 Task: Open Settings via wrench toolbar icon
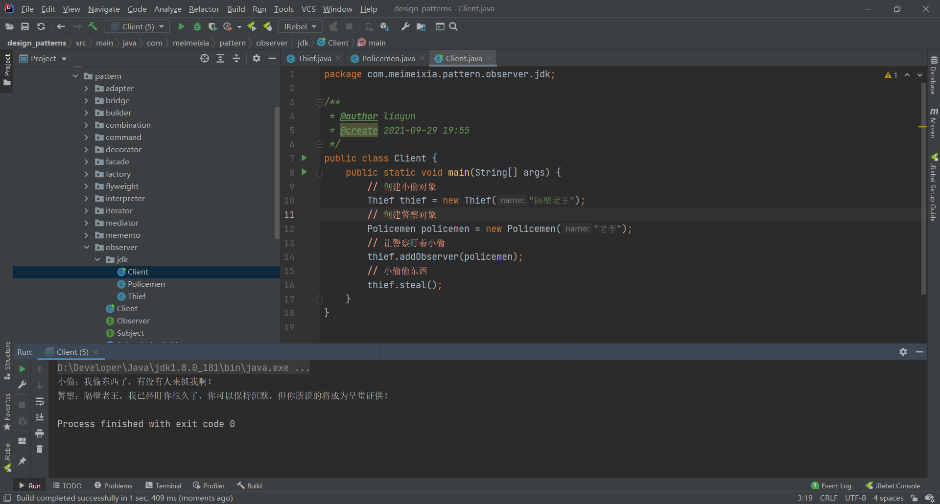click(x=405, y=26)
